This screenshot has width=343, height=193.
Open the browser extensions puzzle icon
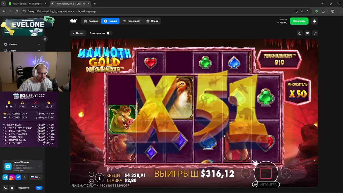[x=323, y=11]
